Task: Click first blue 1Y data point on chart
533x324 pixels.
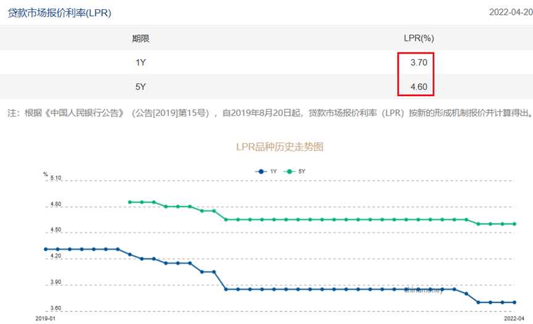Action: click(x=46, y=249)
